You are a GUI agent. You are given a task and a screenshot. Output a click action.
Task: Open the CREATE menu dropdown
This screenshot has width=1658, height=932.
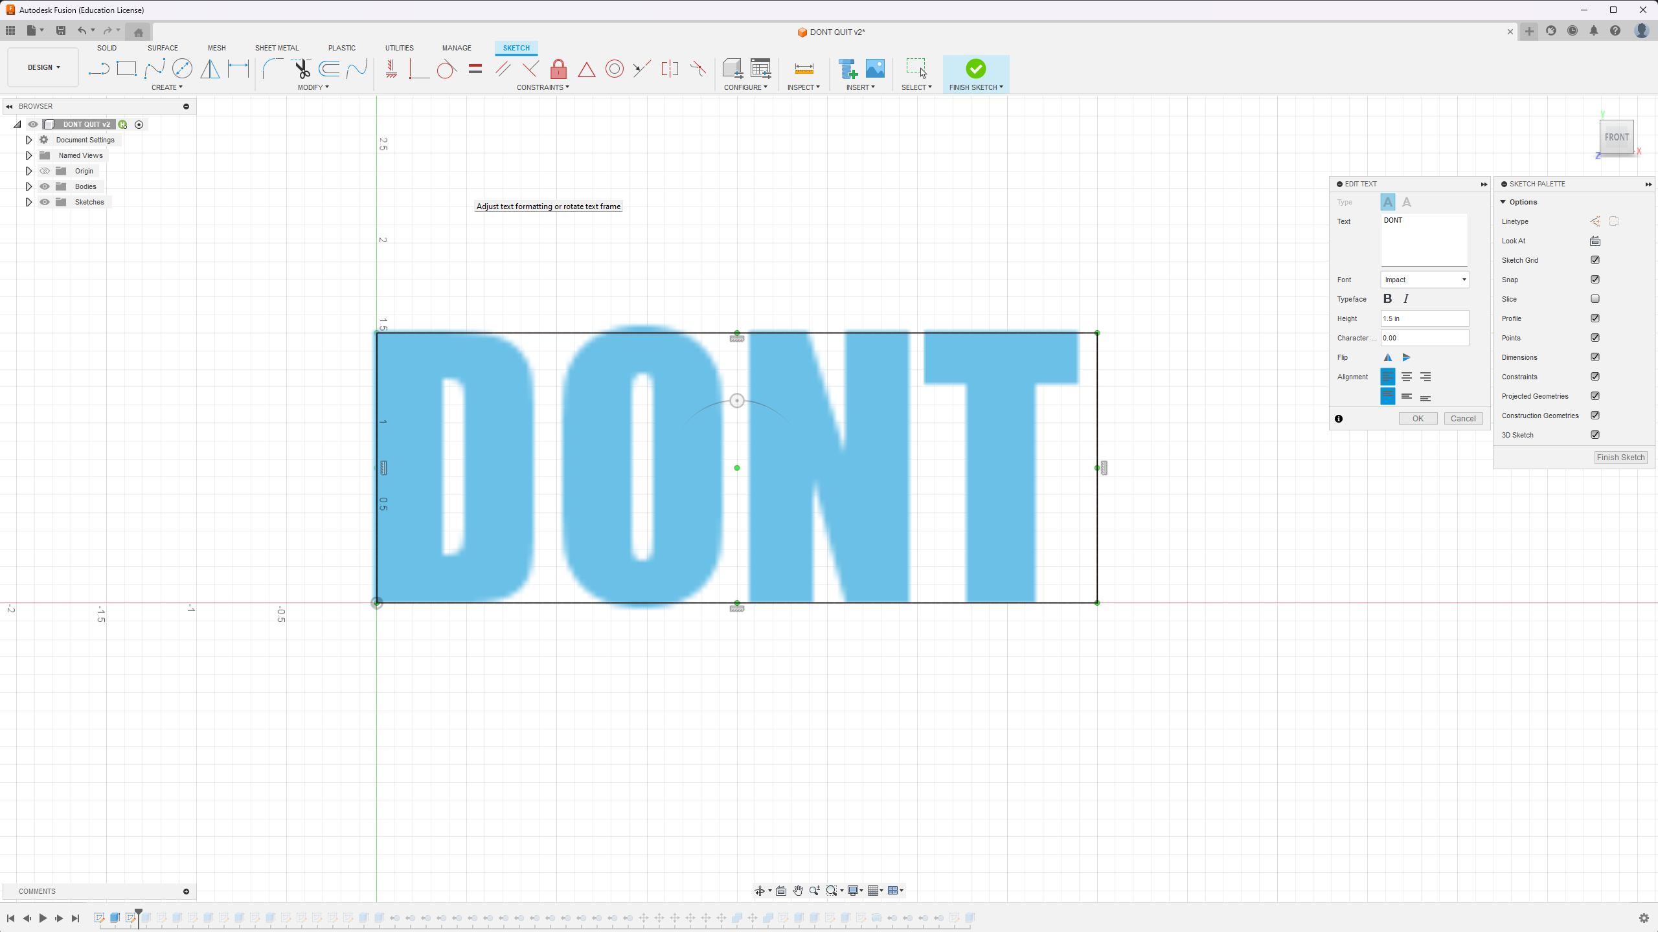pyautogui.click(x=167, y=87)
